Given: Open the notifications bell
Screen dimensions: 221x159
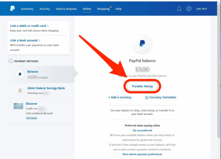Looking at the screenshot, I should [179, 9].
